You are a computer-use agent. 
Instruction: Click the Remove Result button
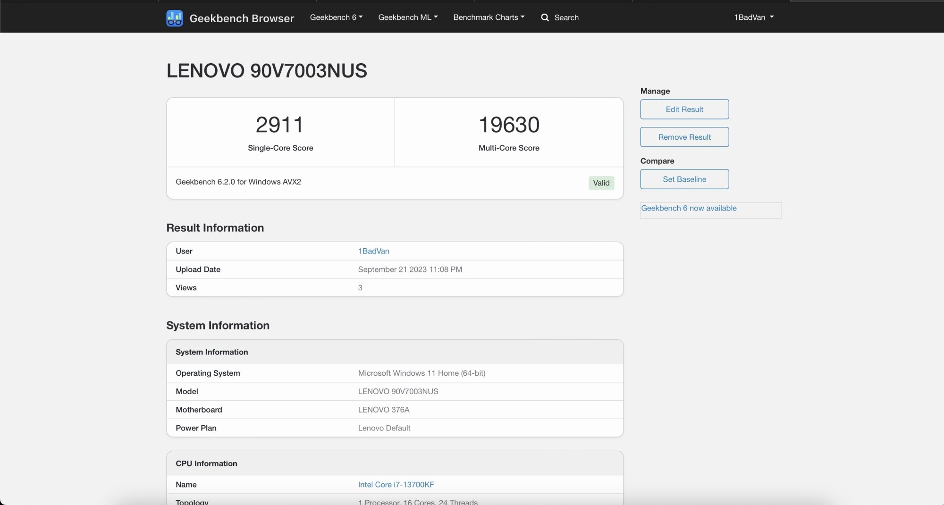click(x=684, y=137)
